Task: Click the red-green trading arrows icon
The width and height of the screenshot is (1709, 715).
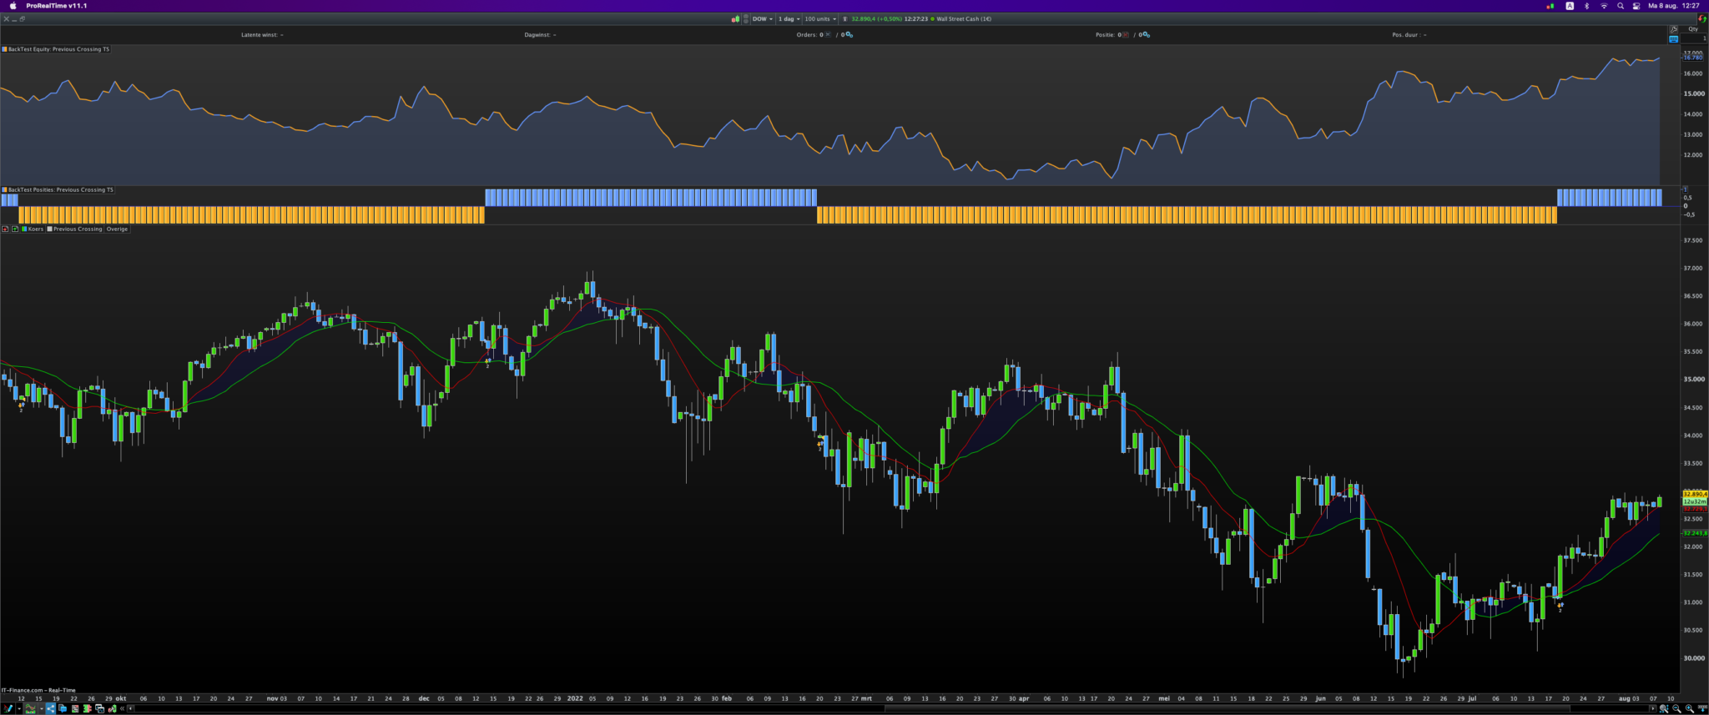Action: [x=1702, y=18]
